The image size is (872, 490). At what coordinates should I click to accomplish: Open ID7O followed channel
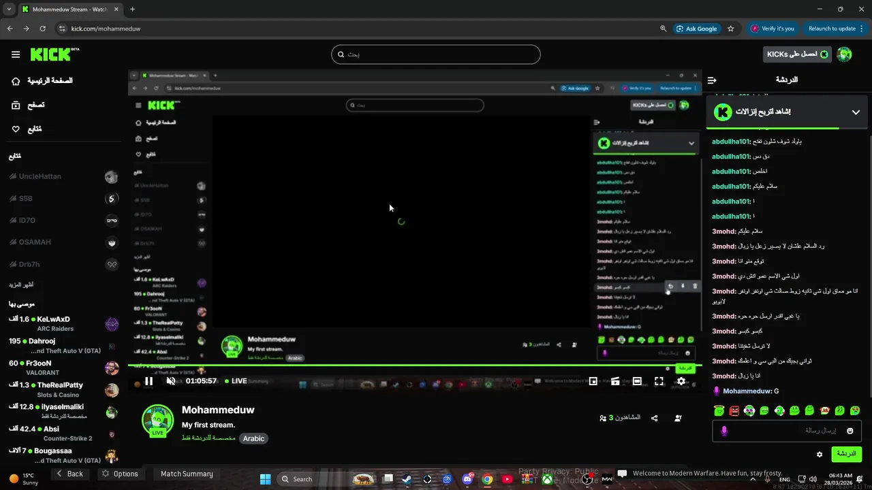click(x=64, y=220)
